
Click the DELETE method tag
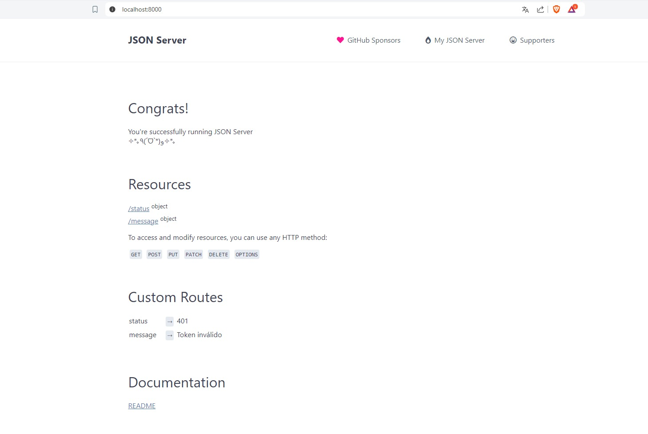219,255
